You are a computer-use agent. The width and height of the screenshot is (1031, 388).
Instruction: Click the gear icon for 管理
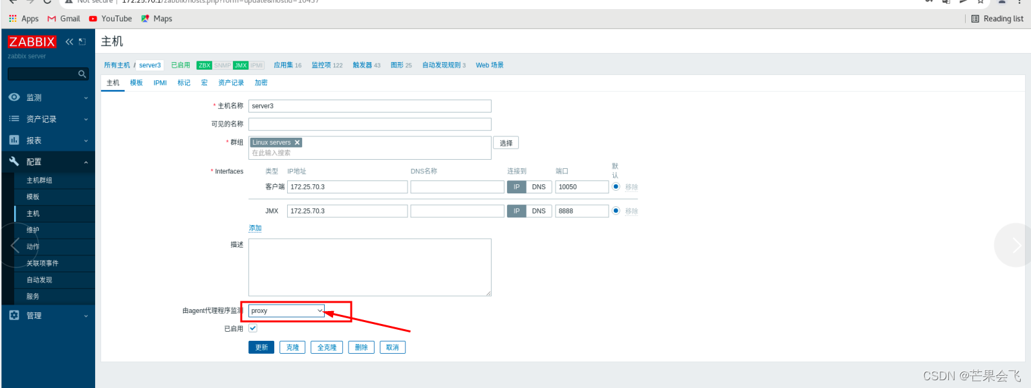tap(14, 315)
